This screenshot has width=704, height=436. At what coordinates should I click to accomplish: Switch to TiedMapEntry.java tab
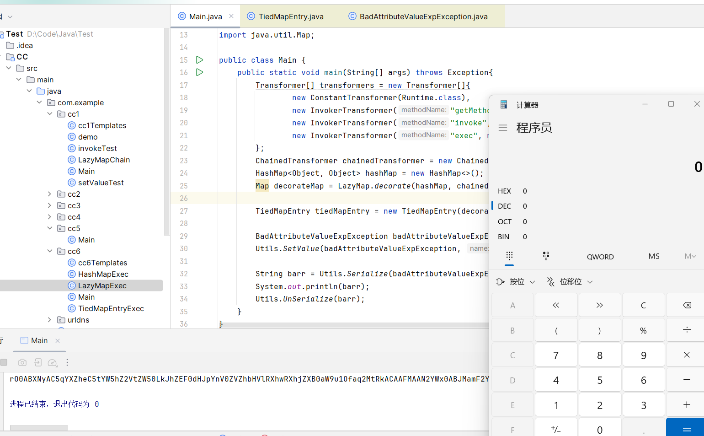291,16
